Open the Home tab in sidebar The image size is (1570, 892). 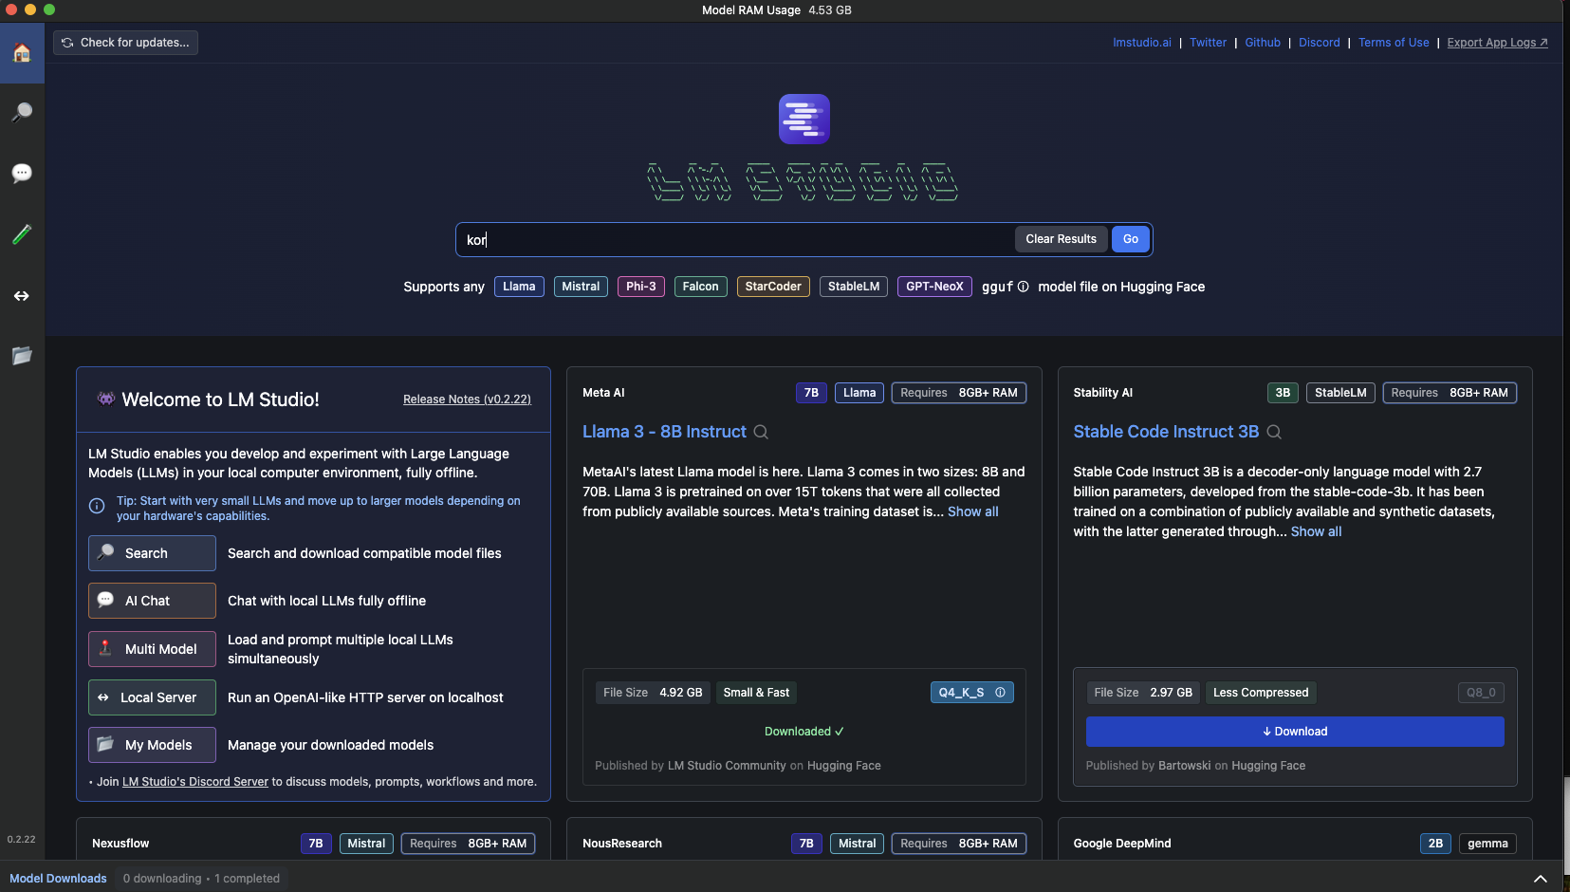(x=22, y=53)
